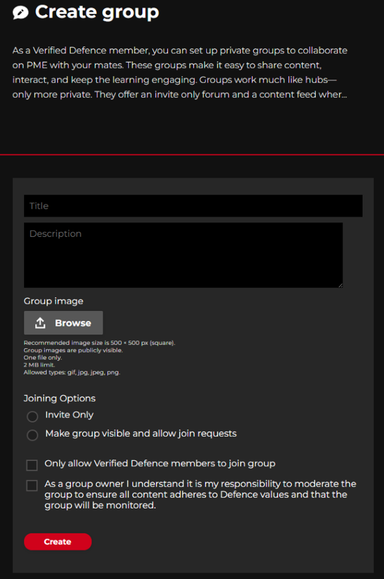384x579 pixels.
Task: Click the Joining Options heading
Action: (x=59, y=398)
